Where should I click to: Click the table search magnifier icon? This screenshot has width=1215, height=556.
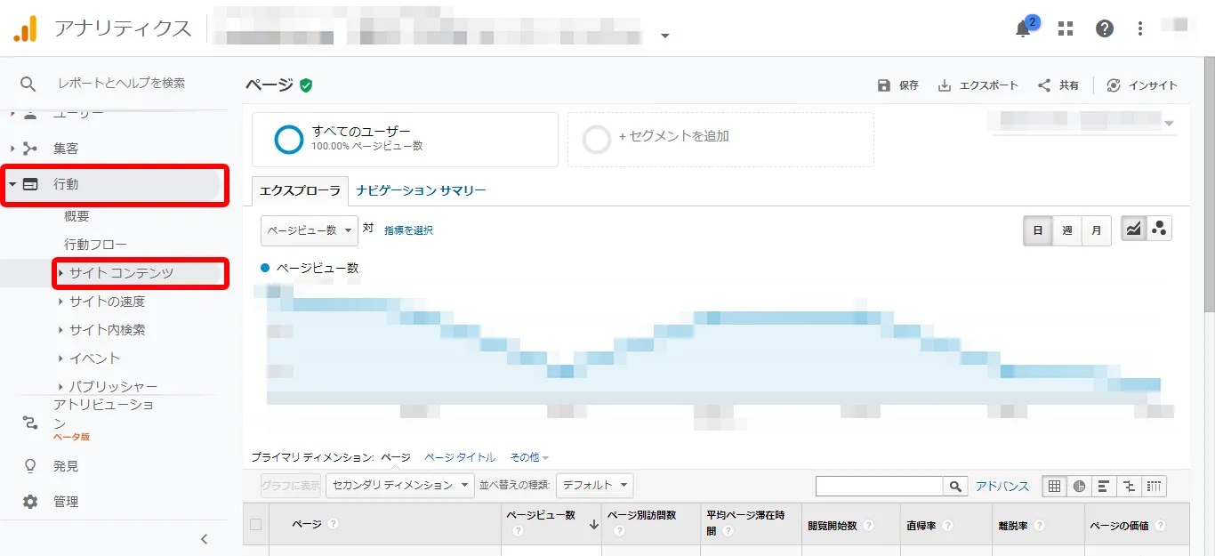[x=954, y=486]
